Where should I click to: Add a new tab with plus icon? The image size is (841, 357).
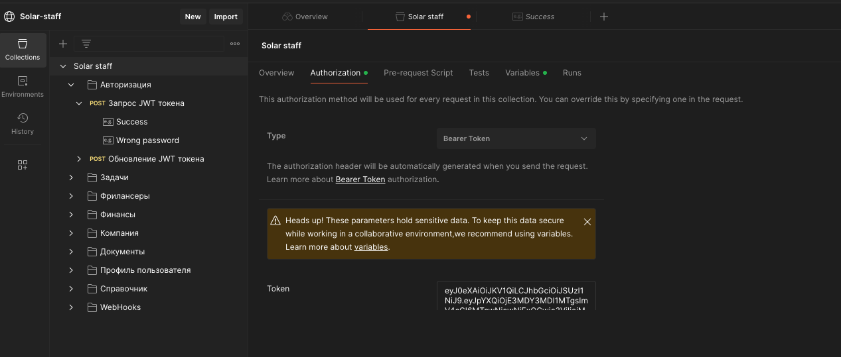pyautogui.click(x=603, y=17)
